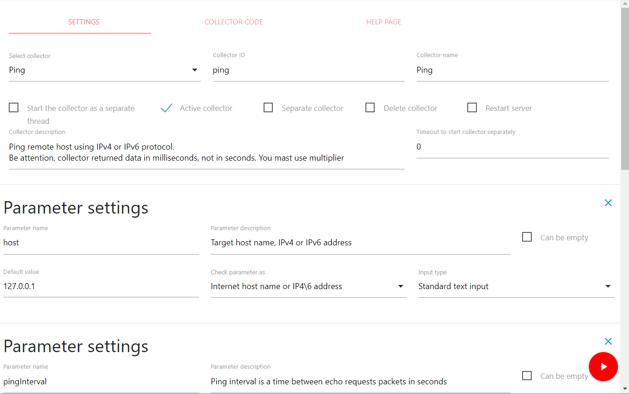Click the Input type dropdown arrow icon

click(x=608, y=286)
